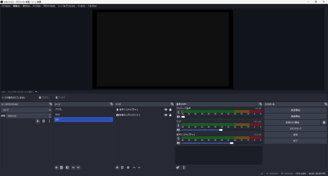Image resolution: width=328 pixels, height=176 pixels.
Task: Remove the transition using its trash icon
Action: click(44, 121)
